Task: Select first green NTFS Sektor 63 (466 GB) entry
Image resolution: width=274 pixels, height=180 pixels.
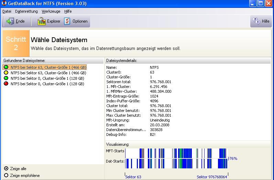Action: [45, 67]
